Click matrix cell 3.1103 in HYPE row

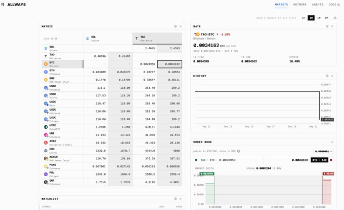click(x=169, y=127)
